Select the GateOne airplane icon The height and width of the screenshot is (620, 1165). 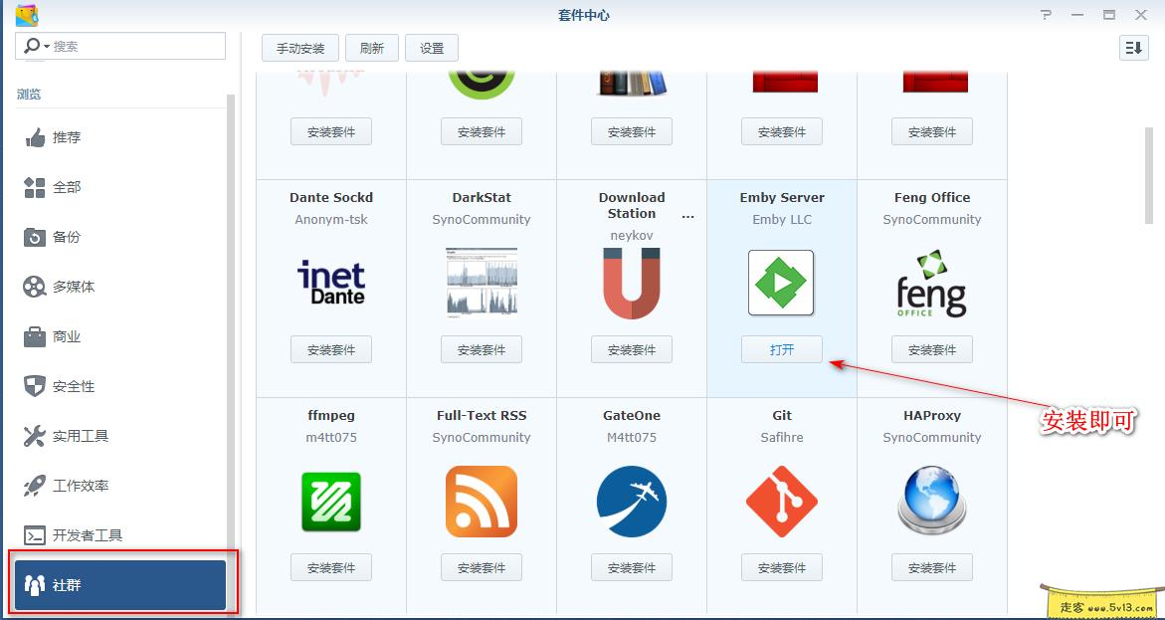[632, 502]
